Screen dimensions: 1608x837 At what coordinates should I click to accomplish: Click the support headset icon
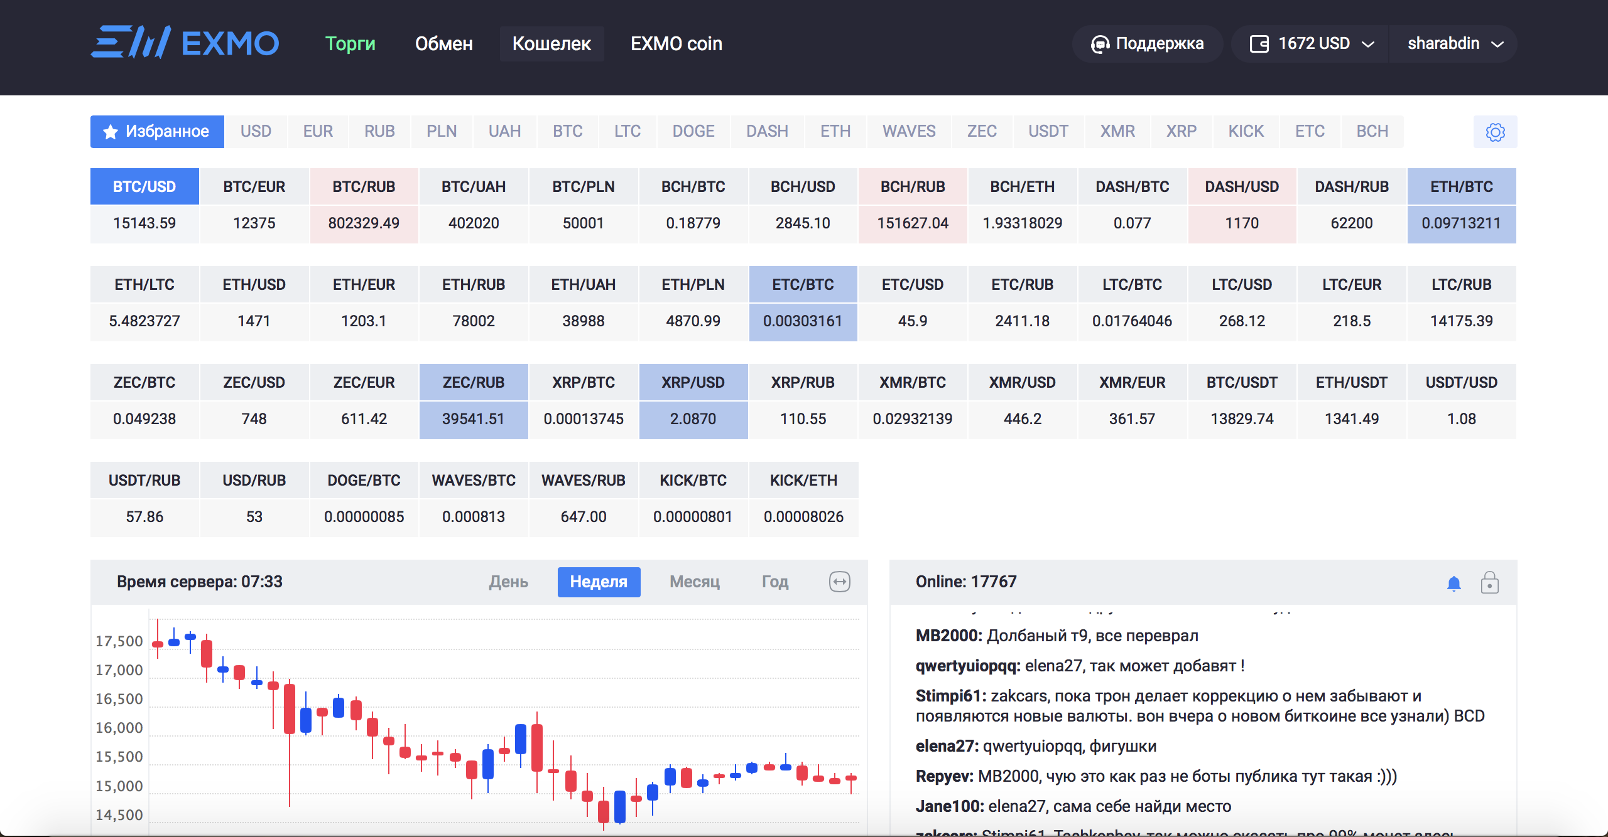coord(1100,44)
